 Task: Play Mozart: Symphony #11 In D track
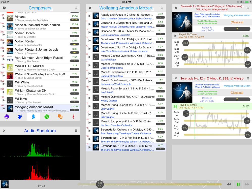89,122
